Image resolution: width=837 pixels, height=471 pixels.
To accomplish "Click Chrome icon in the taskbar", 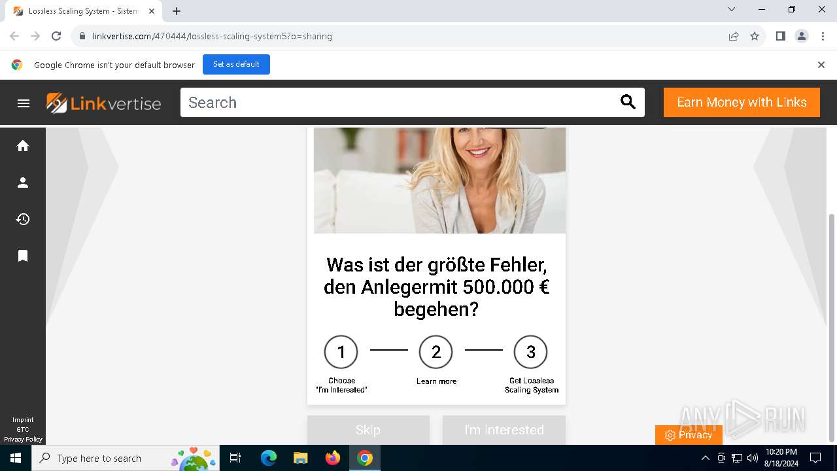I will [365, 458].
